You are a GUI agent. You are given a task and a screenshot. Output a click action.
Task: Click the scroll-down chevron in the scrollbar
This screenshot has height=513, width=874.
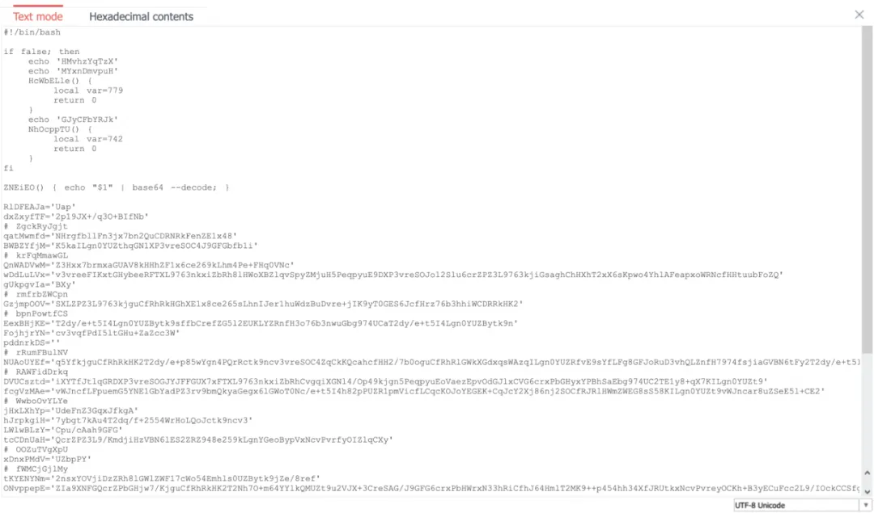(x=867, y=491)
